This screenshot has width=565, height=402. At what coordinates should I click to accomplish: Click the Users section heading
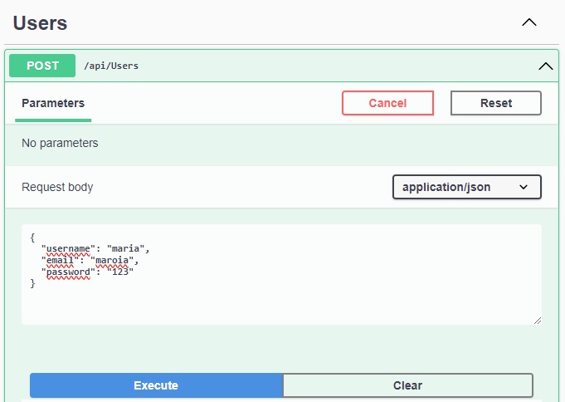point(40,23)
